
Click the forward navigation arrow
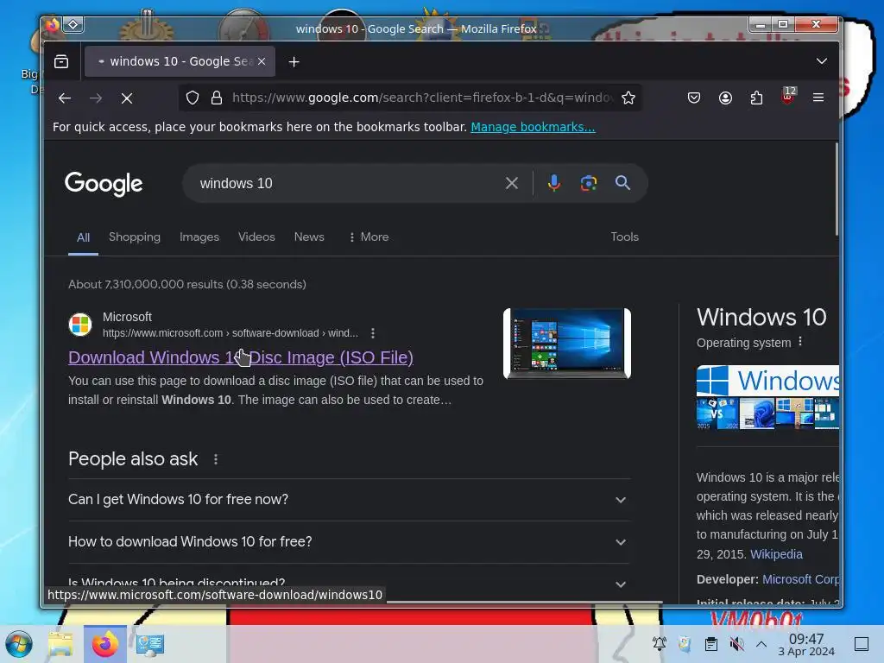click(x=96, y=98)
